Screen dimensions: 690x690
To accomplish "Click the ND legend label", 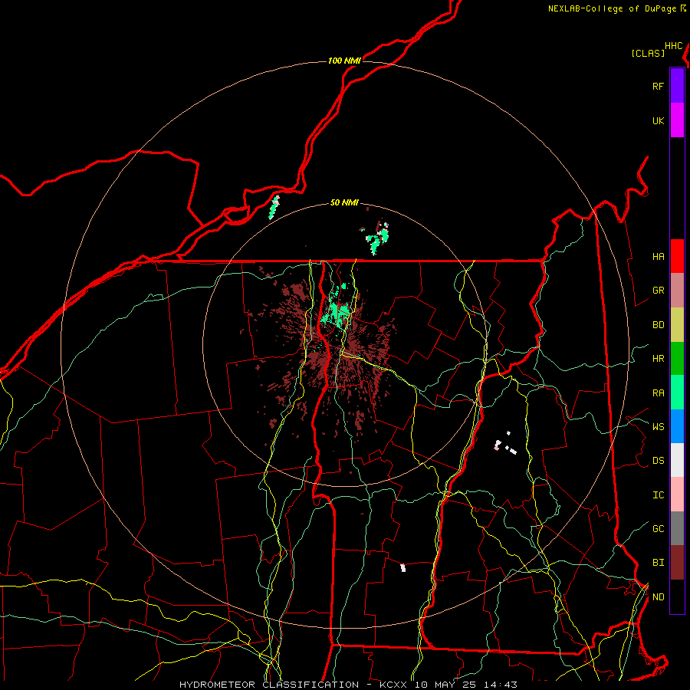I will point(658,596).
